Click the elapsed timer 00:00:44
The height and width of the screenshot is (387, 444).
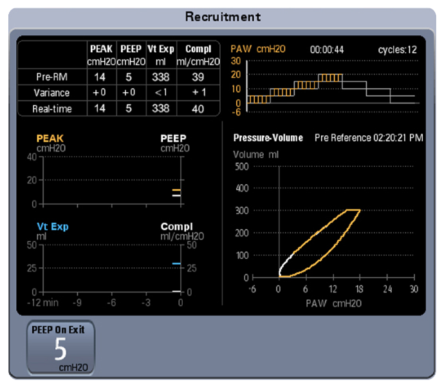(x=327, y=49)
